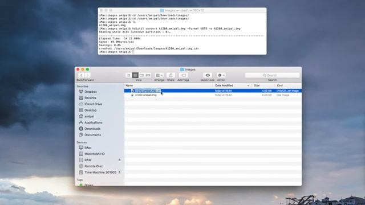Image resolution: width=365 pixels, height=205 pixels.
Task: Eject the Time Machine 201903 volume
Action: (119, 172)
